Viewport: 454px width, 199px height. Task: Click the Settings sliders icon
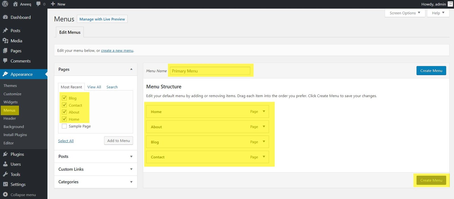pos(5,184)
